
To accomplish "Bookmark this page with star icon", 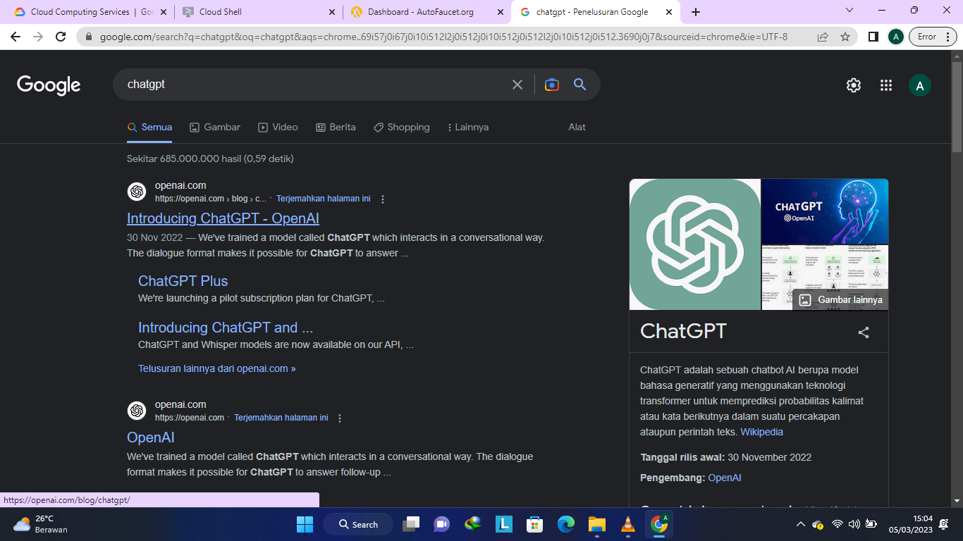I will click(845, 37).
